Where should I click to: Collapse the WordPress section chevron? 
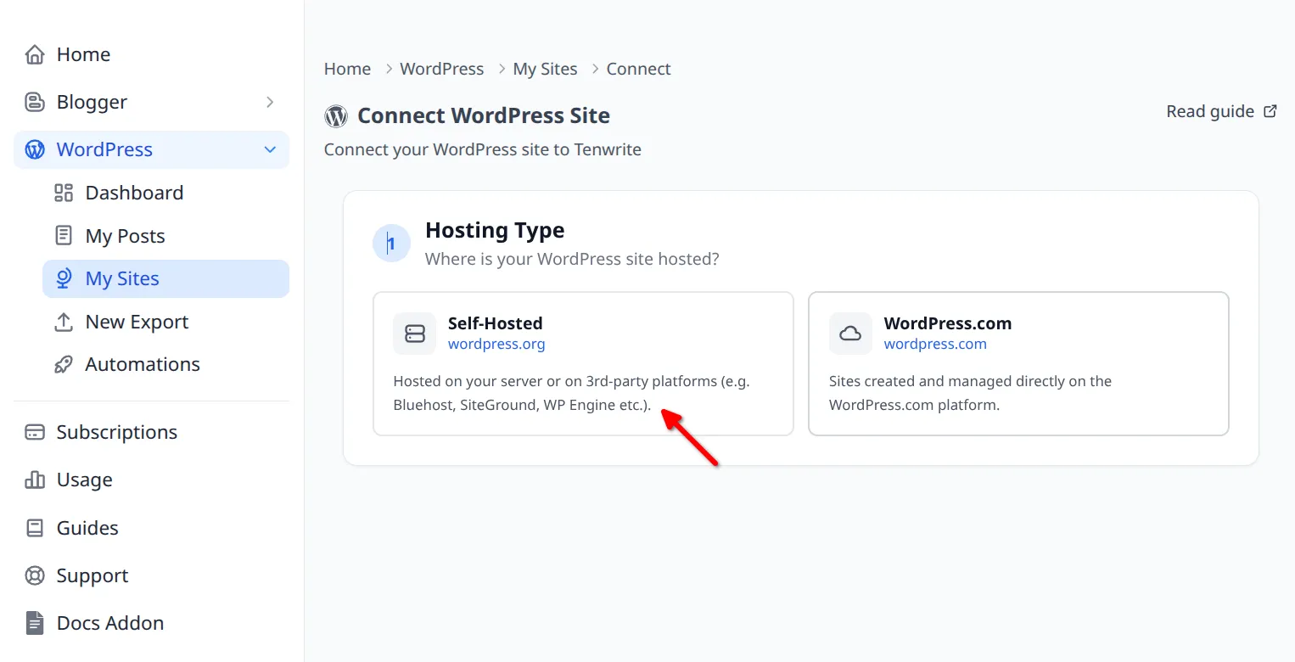pyautogui.click(x=270, y=149)
